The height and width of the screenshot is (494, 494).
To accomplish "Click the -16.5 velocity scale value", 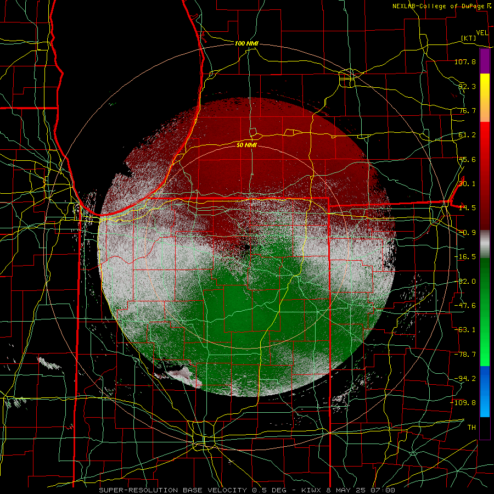I will tap(465, 257).
